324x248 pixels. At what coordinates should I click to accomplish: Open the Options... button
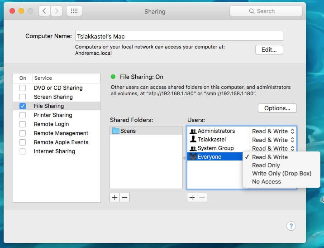277,108
